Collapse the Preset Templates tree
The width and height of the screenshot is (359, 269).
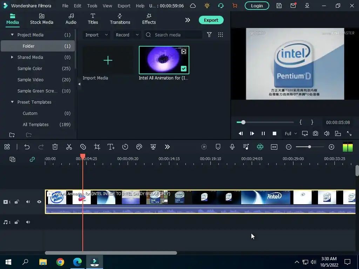click(12, 102)
